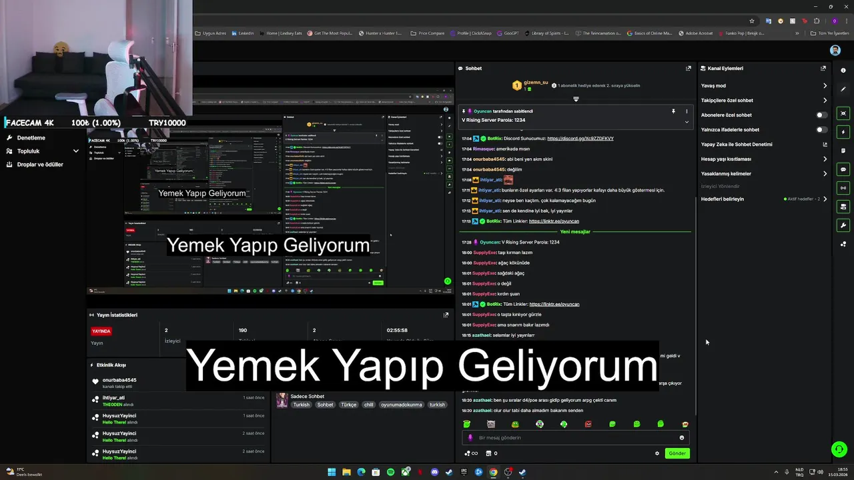Click the oyunumadokunma stream tag
854x480 pixels.
pyautogui.click(x=401, y=405)
